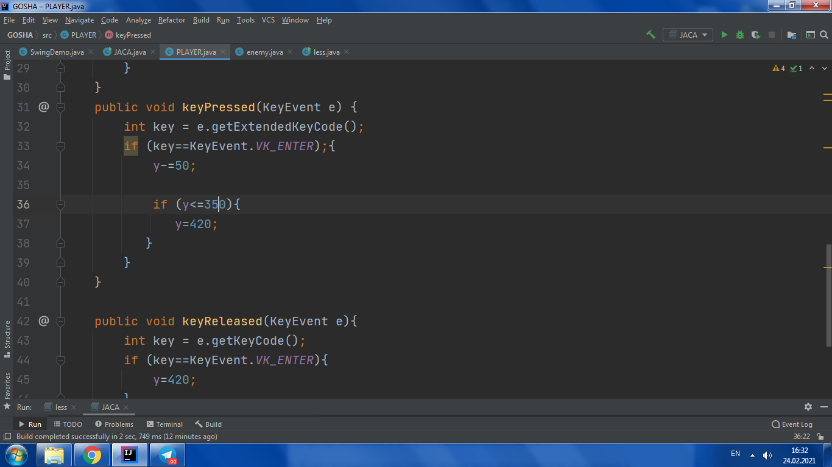Click the volume speaker tray icon
This screenshot has height=467, width=832.
click(x=767, y=455)
